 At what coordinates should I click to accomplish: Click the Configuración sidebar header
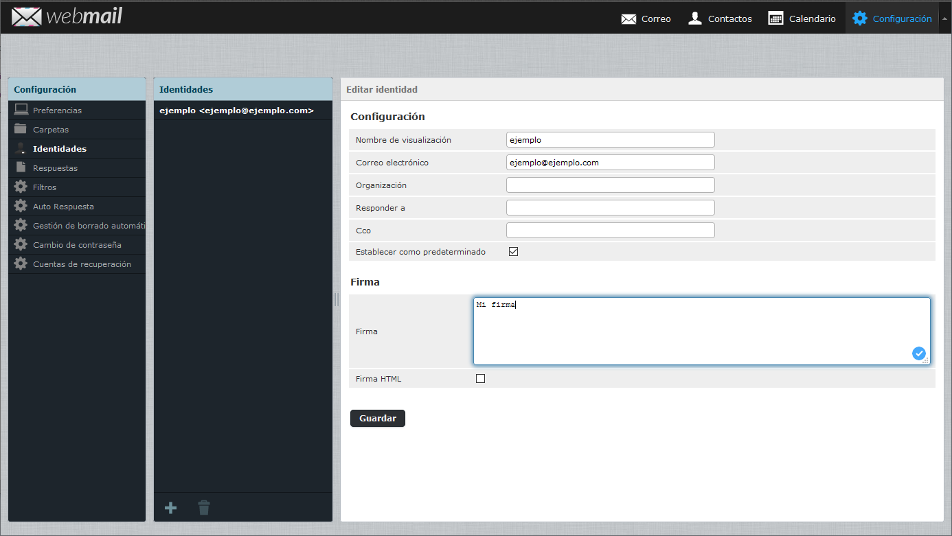77,89
